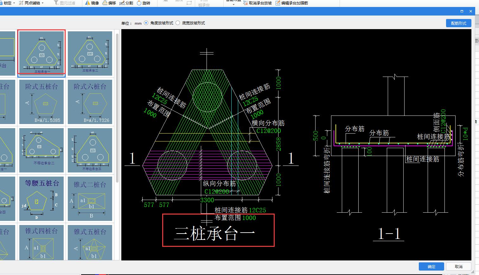
Task: Select 底宽放坡形式 radio option
Action: tap(178, 23)
